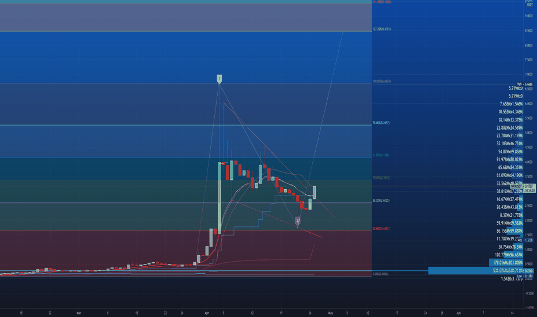Select the Avg 1.3238 price label
This screenshot has height=317, width=537.
525,240
